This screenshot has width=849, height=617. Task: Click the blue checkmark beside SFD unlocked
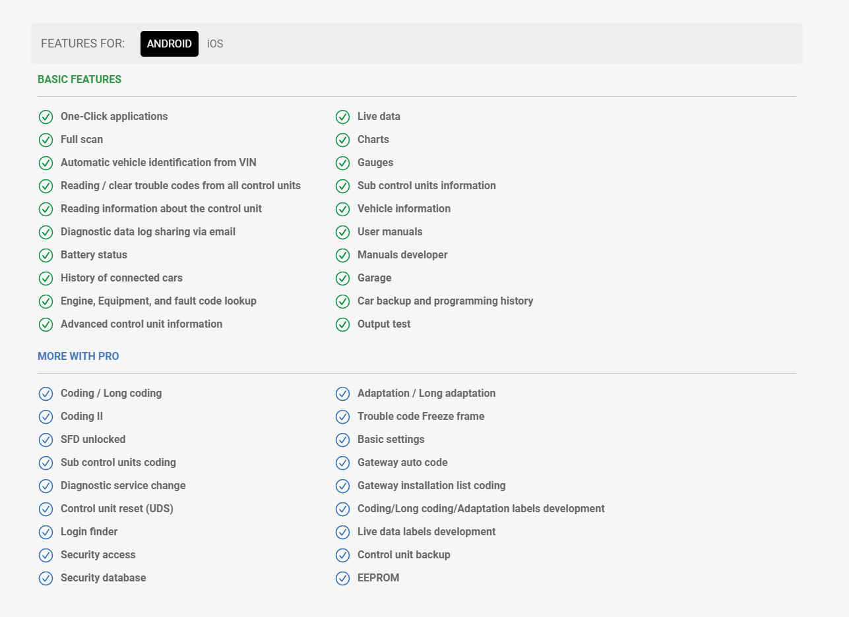[x=46, y=440]
